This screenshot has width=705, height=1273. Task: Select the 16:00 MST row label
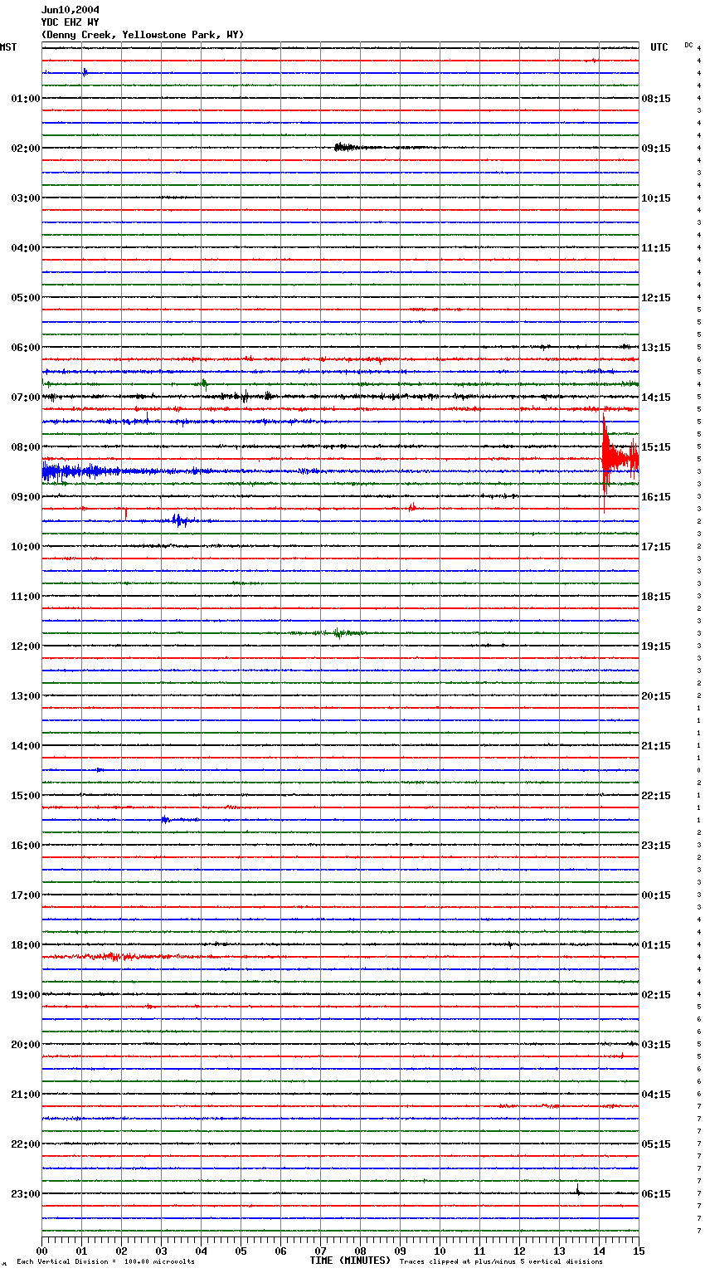tap(26, 846)
